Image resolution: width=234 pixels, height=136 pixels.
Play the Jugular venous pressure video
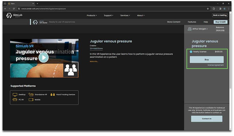(43, 58)
